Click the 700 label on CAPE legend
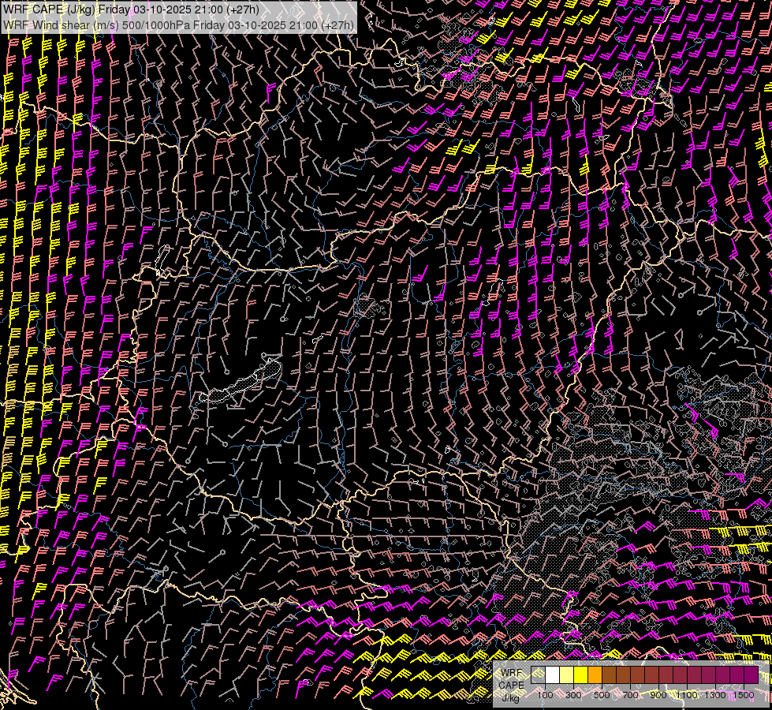The height and width of the screenshot is (710, 772). pos(630,694)
